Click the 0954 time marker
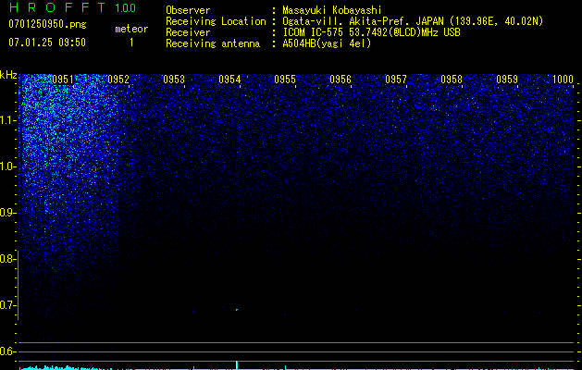Viewport: 582px width, 370px height. [229, 80]
